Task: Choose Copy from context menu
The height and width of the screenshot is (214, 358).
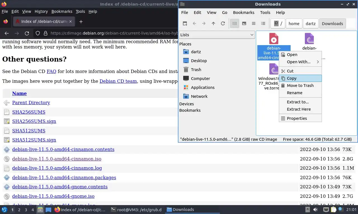Action: (x=300, y=78)
